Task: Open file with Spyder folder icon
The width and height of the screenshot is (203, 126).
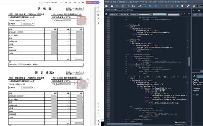Action: point(112,6)
